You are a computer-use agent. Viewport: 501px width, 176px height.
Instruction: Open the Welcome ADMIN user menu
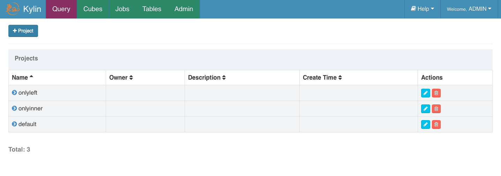click(469, 9)
